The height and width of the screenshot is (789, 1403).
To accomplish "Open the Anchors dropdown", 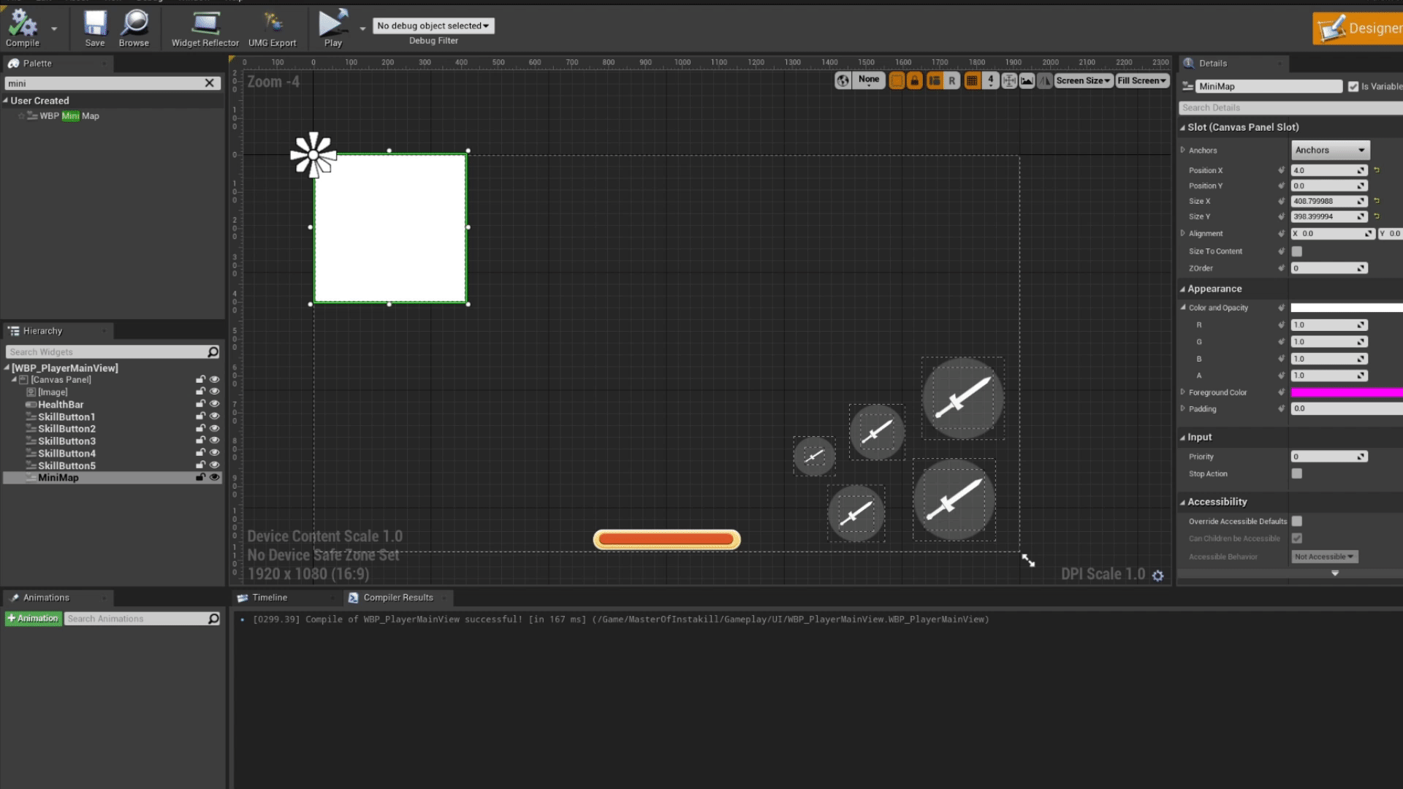I will pyautogui.click(x=1330, y=150).
